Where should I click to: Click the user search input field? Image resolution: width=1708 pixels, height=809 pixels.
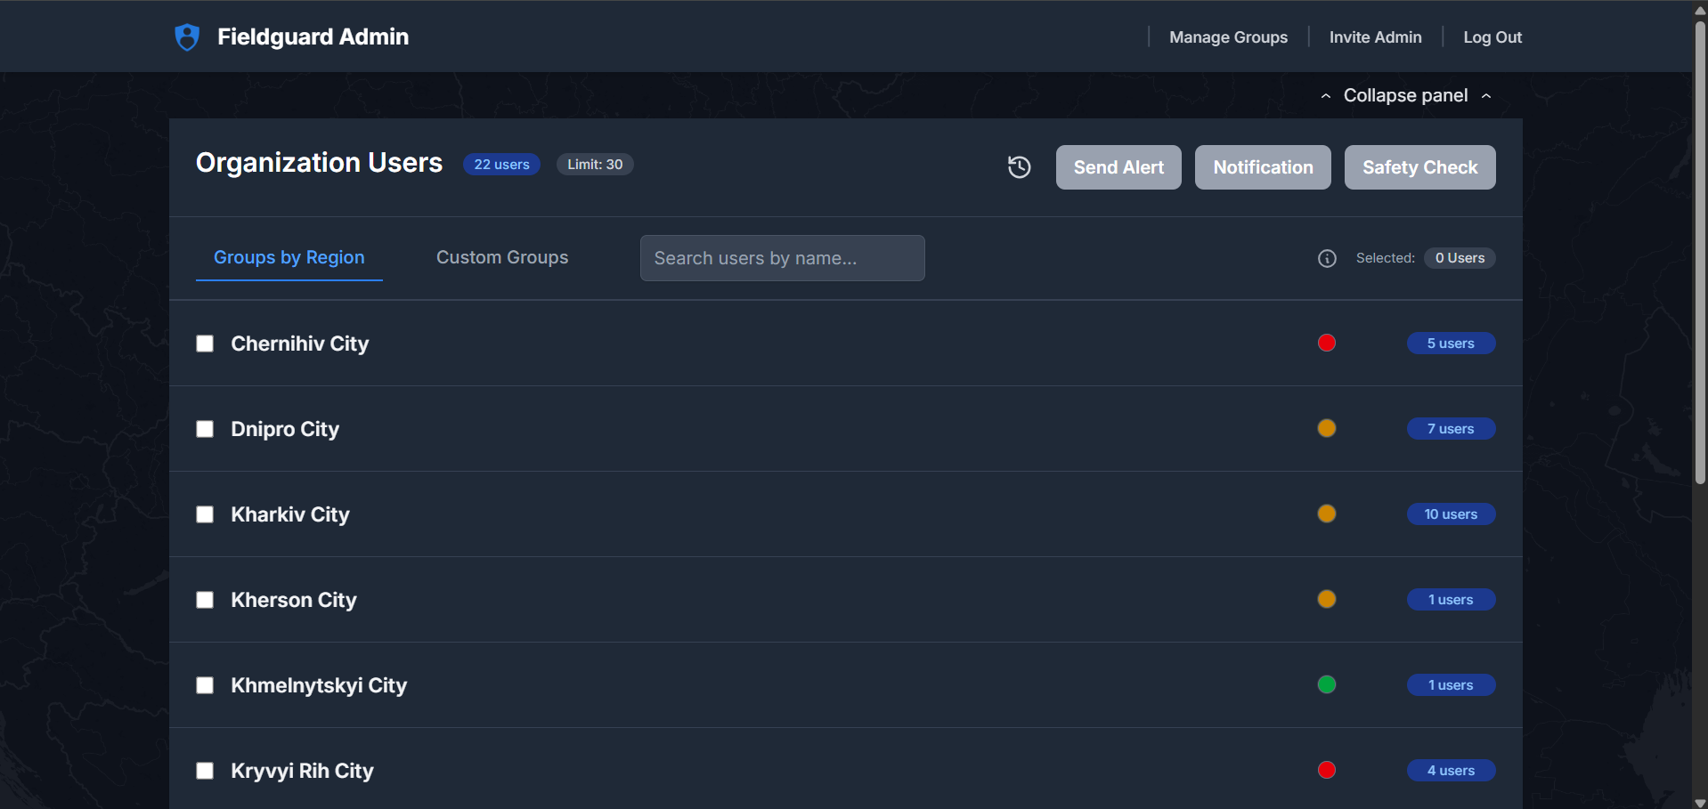[x=781, y=257]
